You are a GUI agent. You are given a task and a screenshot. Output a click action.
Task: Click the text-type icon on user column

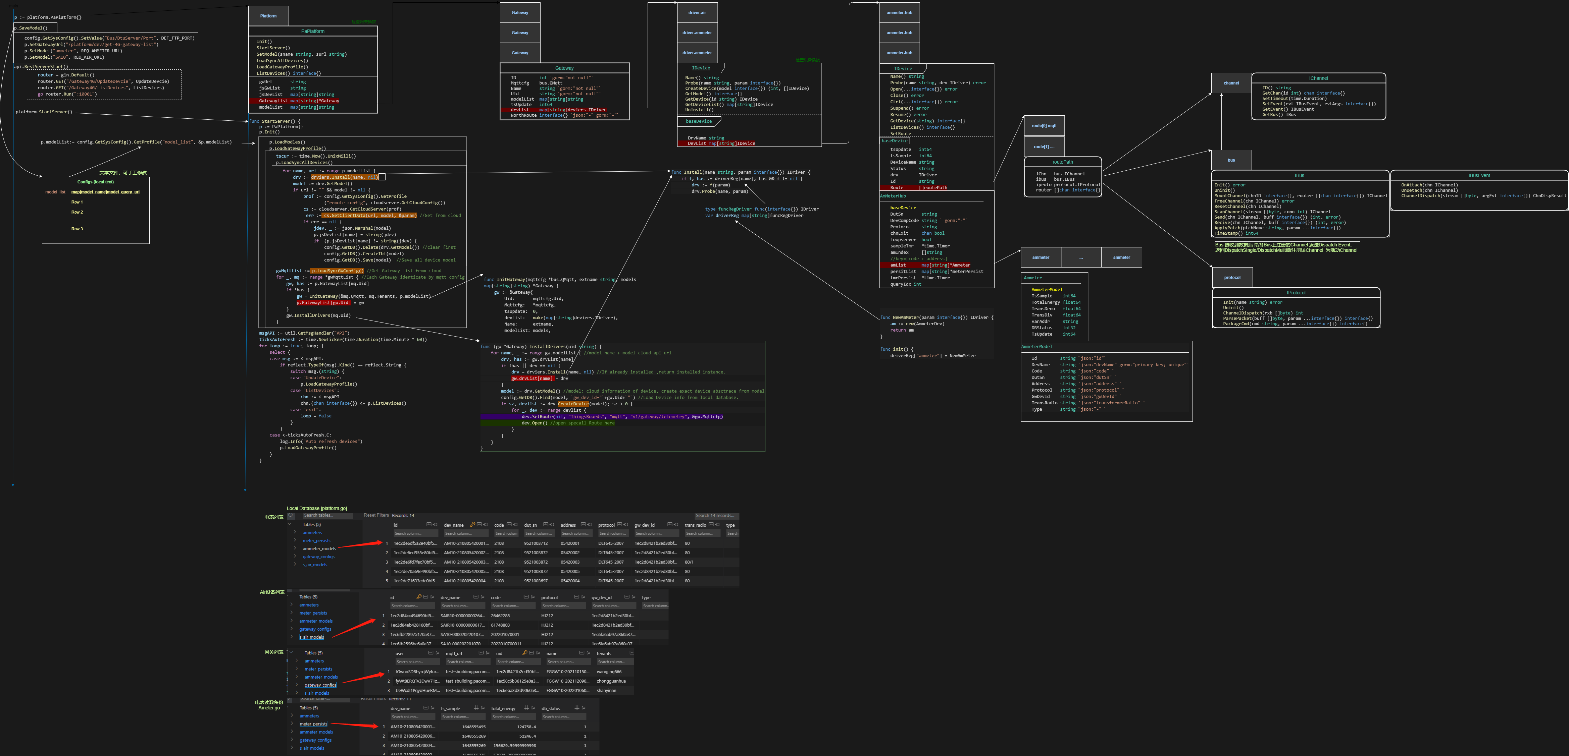click(x=431, y=653)
